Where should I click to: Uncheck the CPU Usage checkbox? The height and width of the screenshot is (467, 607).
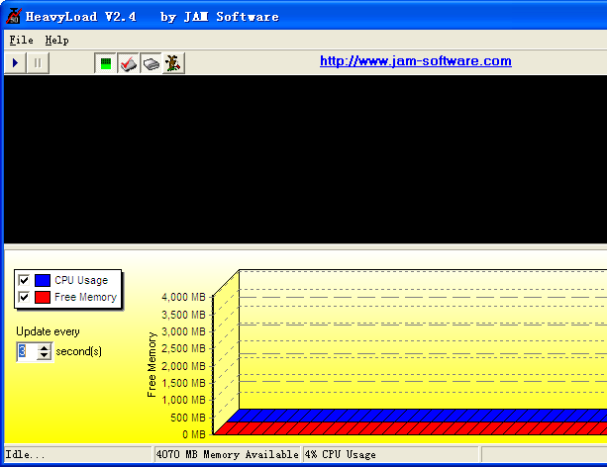(24, 281)
